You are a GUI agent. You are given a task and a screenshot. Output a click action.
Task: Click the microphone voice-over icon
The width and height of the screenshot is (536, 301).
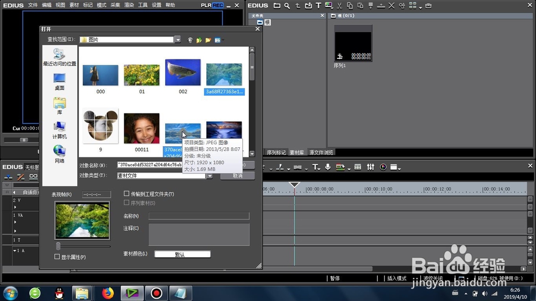328,167
